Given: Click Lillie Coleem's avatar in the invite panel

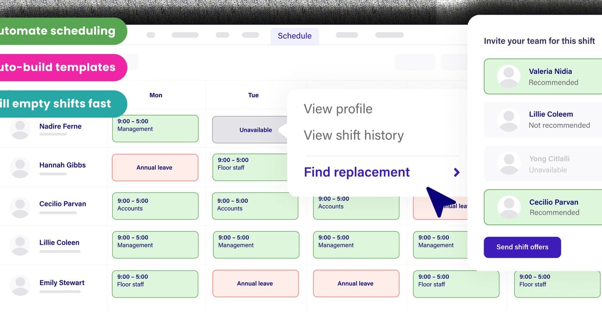Looking at the screenshot, I should [509, 120].
